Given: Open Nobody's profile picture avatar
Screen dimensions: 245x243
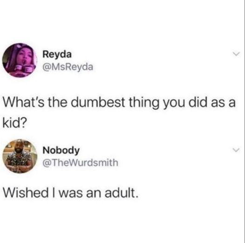Looking at the screenshot, I should point(20,156).
